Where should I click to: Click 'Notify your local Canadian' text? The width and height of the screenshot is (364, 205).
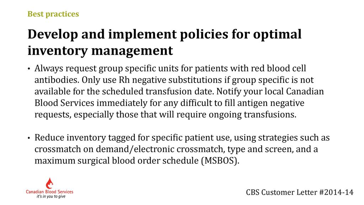click(270, 91)
